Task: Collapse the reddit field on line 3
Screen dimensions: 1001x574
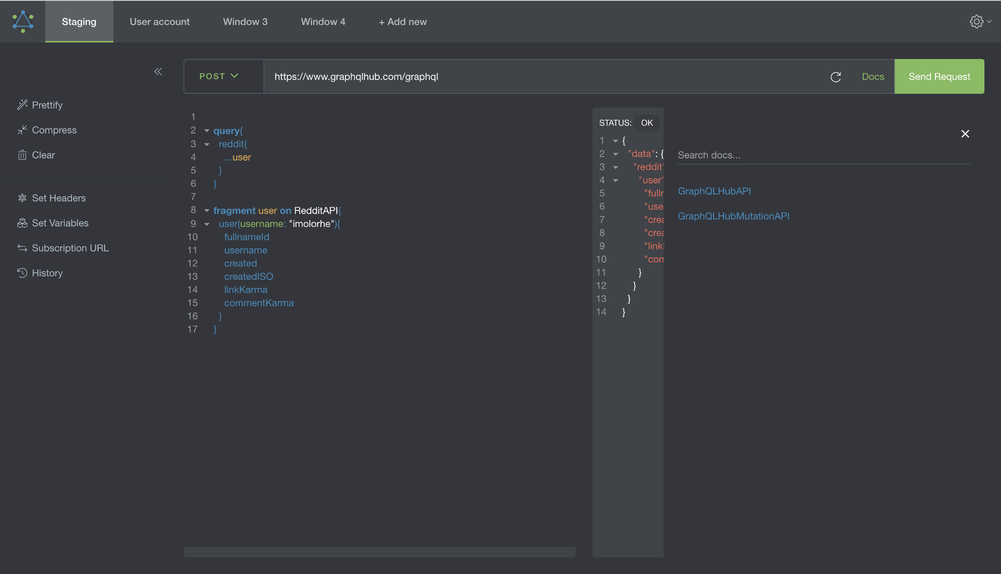Action: 207,144
